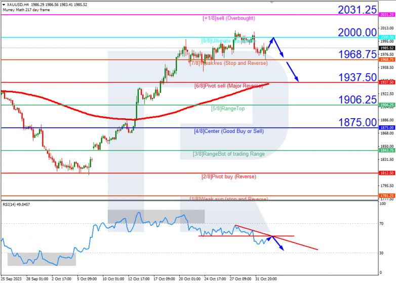This screenshot has height=283, width=396.
Task: Click the orange 1781.25 axis price tag
Action: pos(387,195)
